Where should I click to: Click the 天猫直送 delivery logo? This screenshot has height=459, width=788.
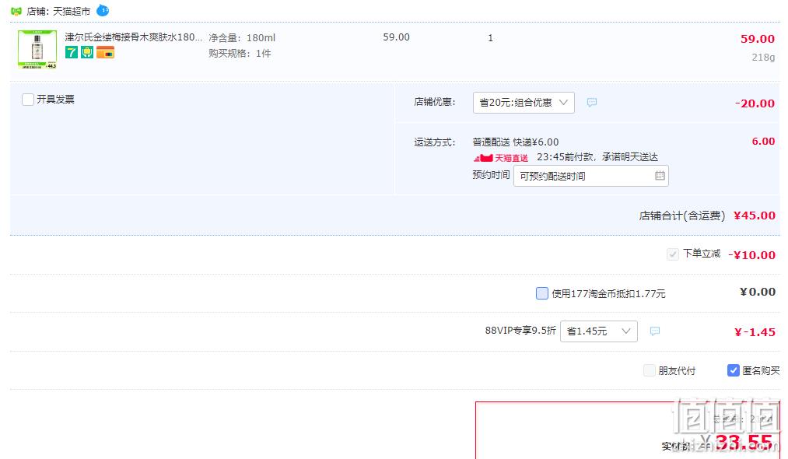[500, 158]
